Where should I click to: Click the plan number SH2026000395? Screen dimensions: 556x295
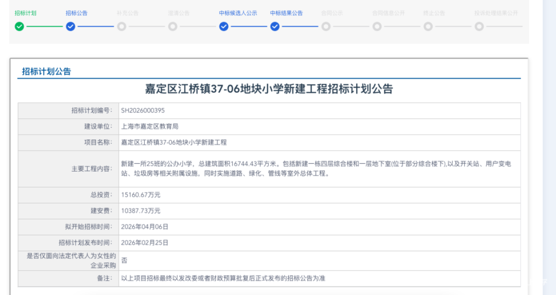(143, 110)
